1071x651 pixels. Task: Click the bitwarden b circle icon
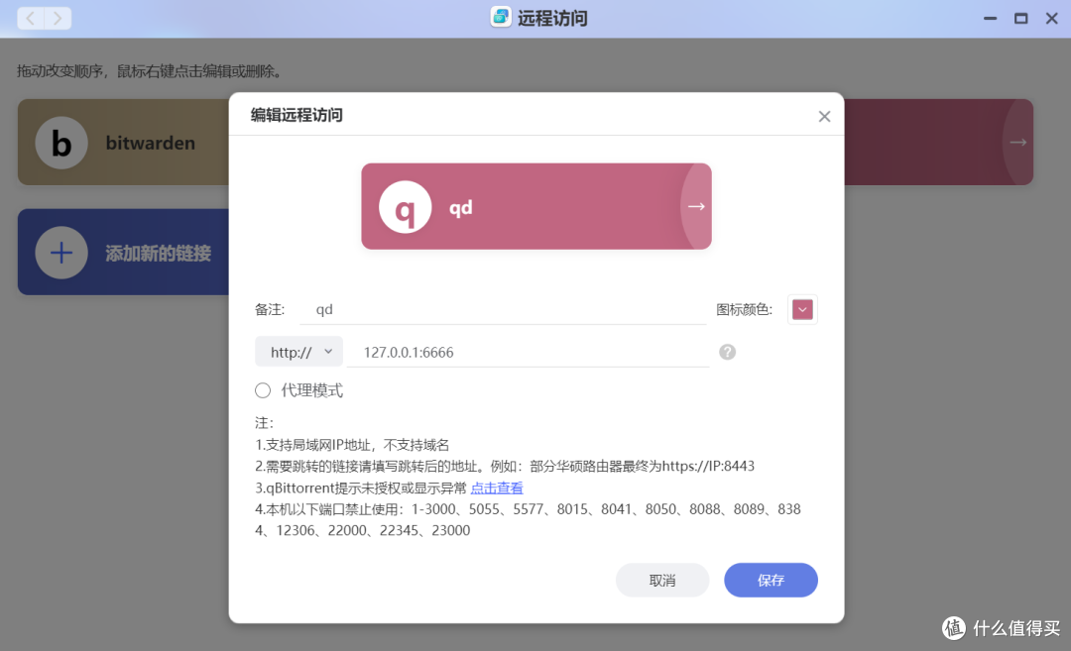61,143
